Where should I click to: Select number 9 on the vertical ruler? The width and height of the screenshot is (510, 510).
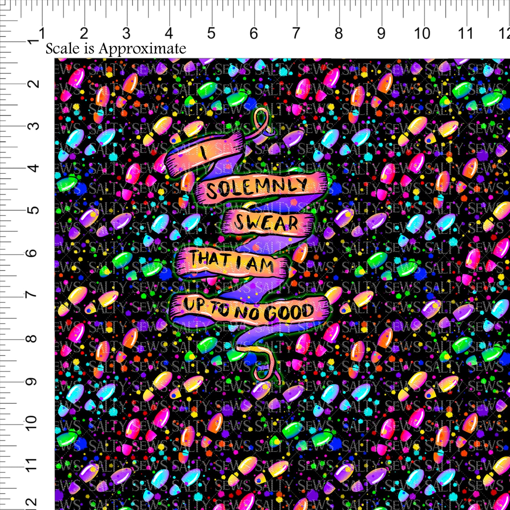coord(32,382)
